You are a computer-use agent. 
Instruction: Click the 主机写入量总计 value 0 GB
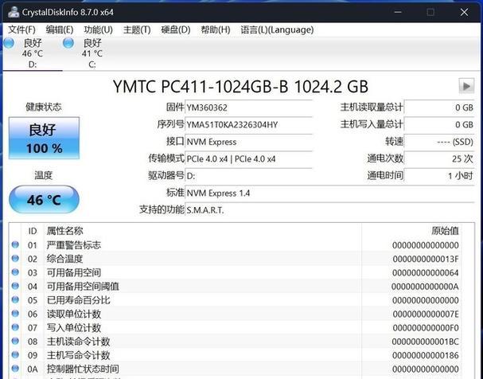coord(439,124)
